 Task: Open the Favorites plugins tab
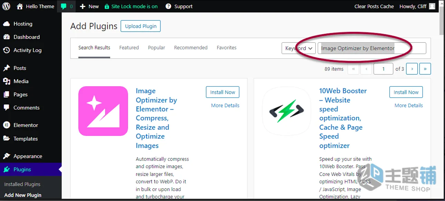click(227, 48)
